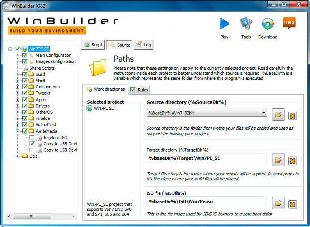The image size is (310, 227).
Task: Switch to the Script tab
Action: click(93, 45)
